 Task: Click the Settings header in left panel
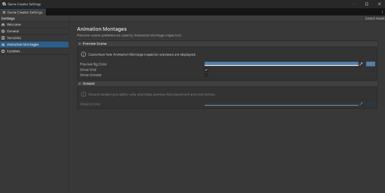point(8,18)
